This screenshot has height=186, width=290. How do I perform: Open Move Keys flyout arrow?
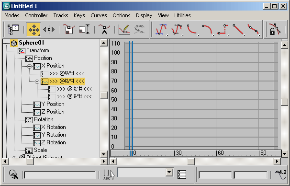point(39,35)
